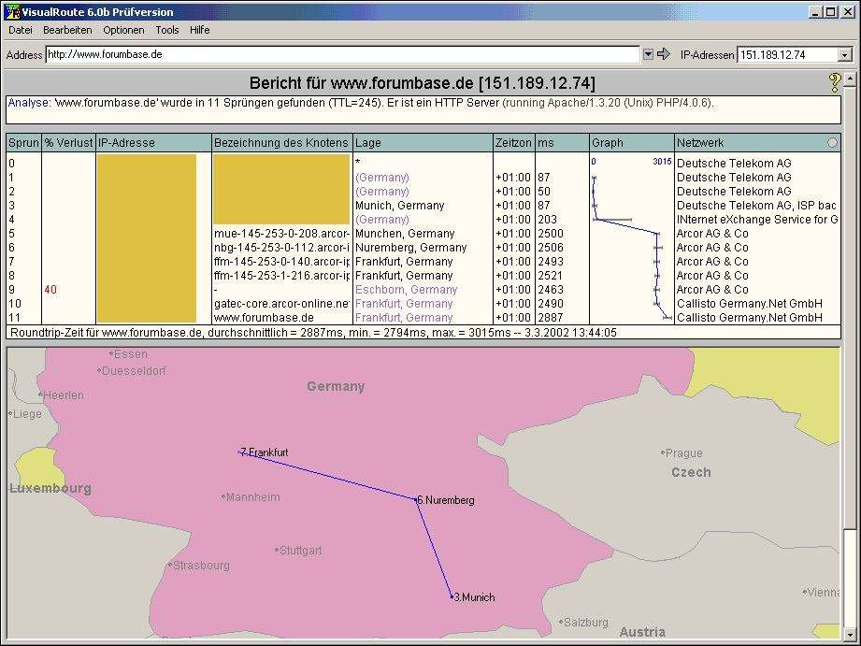Image resolution: width=861 pixels, height=646 pixels.
Task: Click node name ffm-145-253-1-216.arcor
Action: (x=281, y=276)
